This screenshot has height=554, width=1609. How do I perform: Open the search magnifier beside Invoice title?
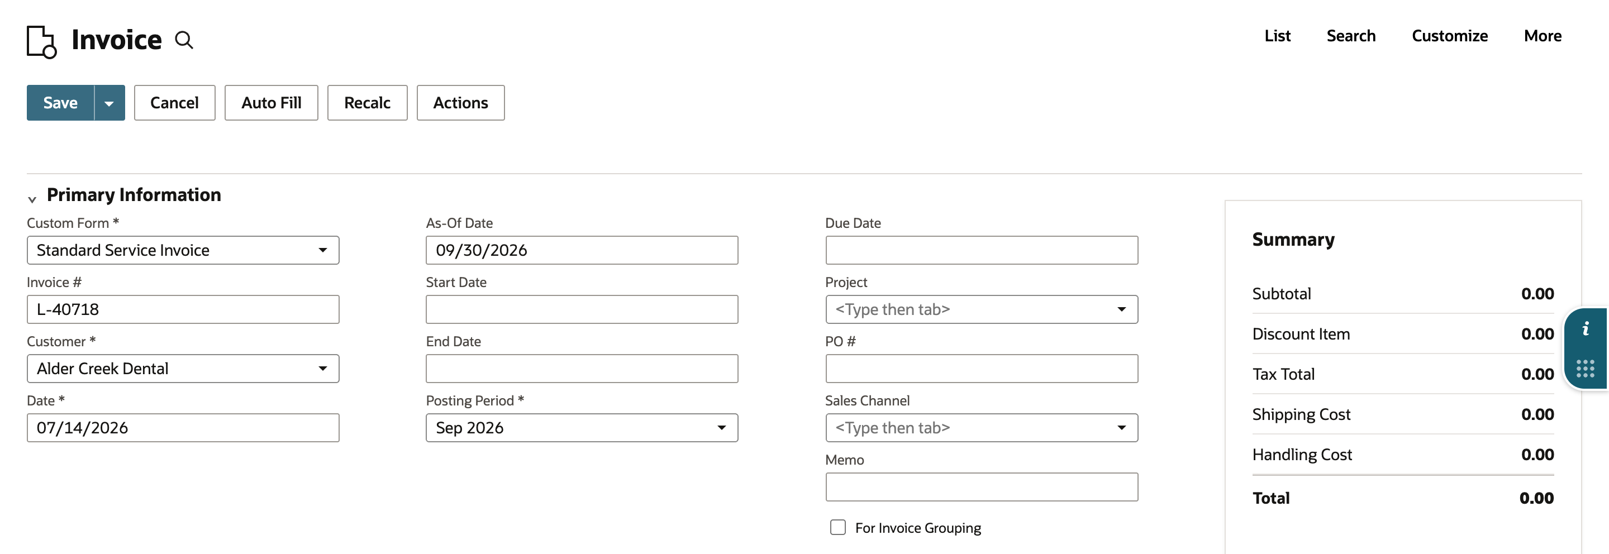(x=184, y=40)
